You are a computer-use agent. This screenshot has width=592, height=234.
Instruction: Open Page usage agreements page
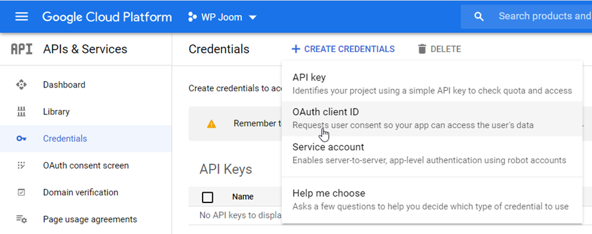point(86,219)
